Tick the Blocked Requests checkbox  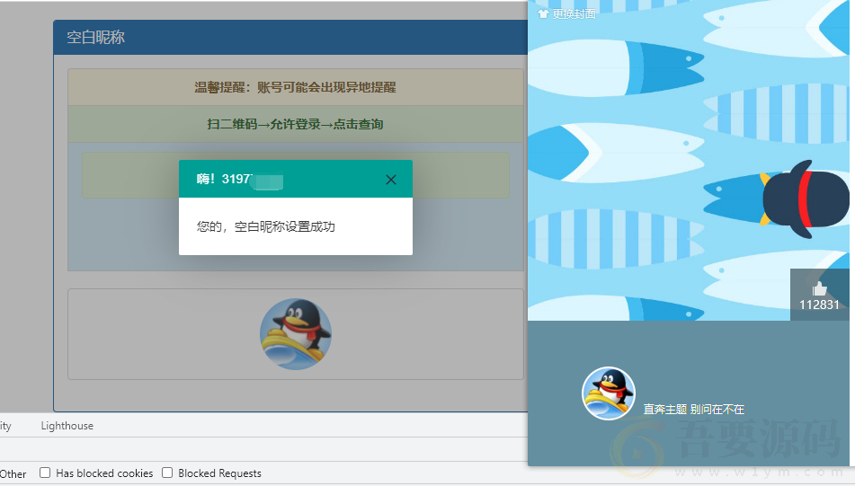(167, 473)
